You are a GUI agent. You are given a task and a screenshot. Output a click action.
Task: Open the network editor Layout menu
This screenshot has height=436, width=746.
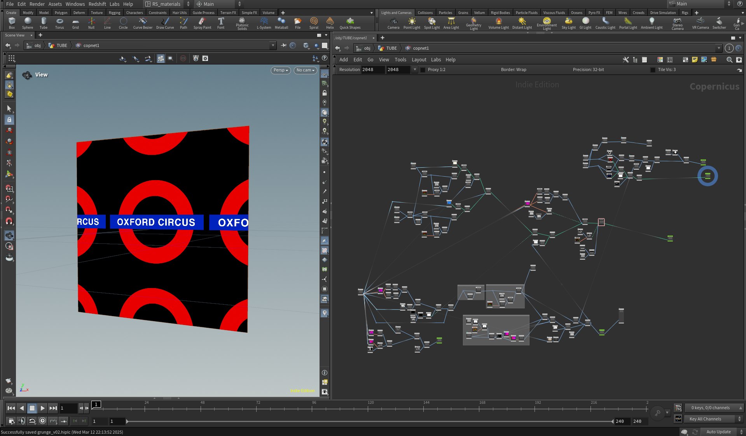point(419,60)
